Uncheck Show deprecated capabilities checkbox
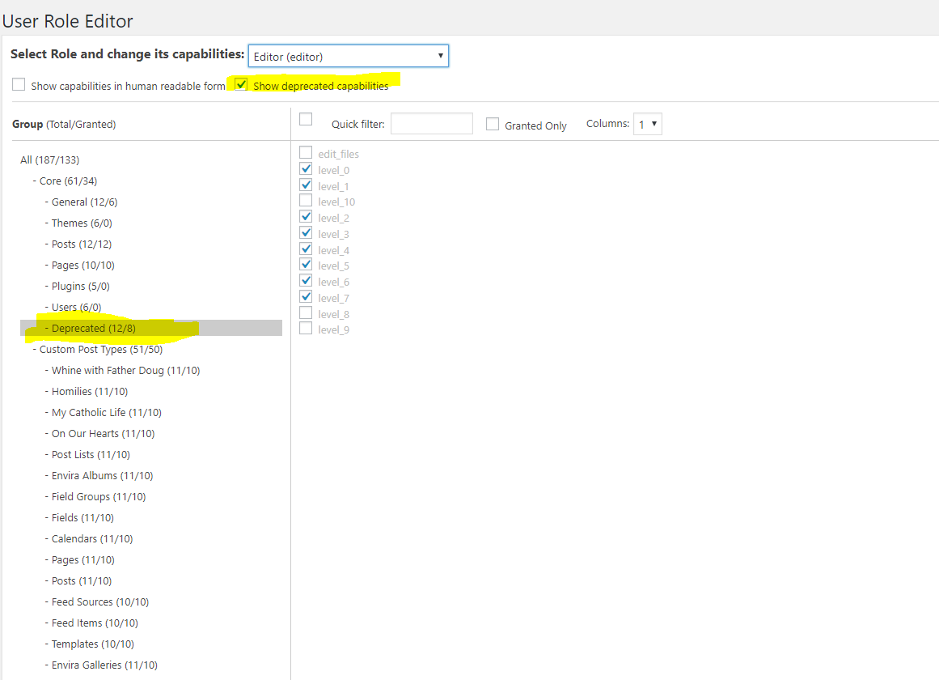The image size is (939, 680). [x=241, y=84]
